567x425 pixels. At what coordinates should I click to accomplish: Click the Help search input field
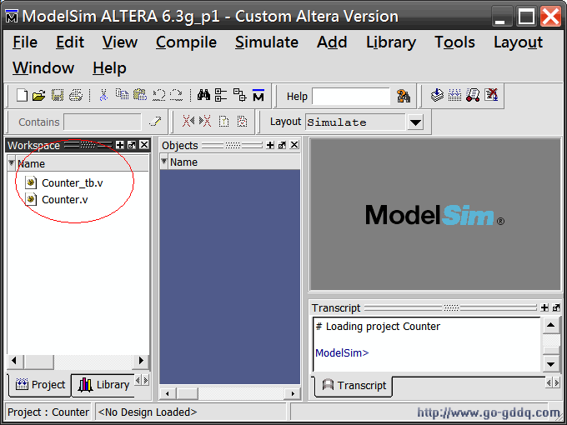coord(350,97)
